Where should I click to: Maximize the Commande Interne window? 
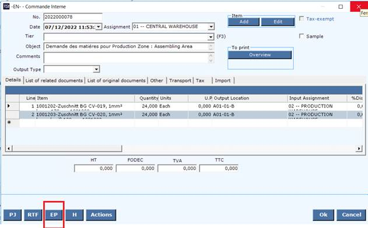tap(341, 6)
